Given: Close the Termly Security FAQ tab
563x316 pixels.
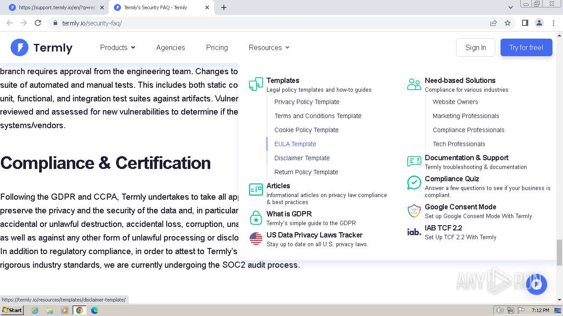Looking at the screenshot, I should (x=207, y=7).
